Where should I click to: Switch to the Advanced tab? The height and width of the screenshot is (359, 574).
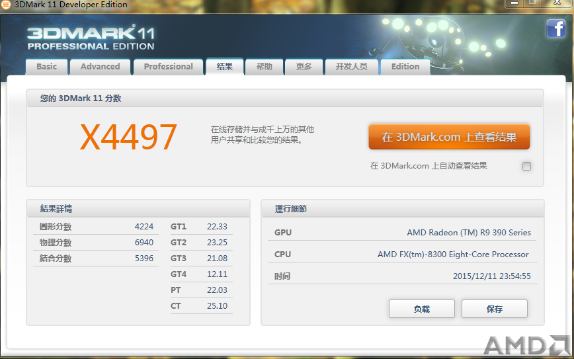[101, 67]
